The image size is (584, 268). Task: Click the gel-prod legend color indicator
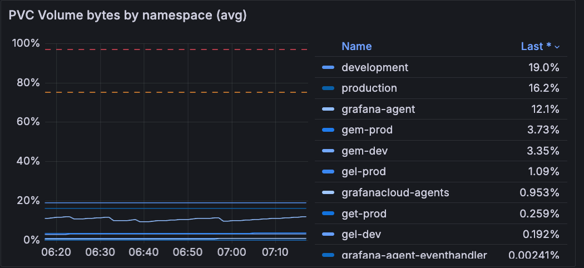[x=328, y=172]
